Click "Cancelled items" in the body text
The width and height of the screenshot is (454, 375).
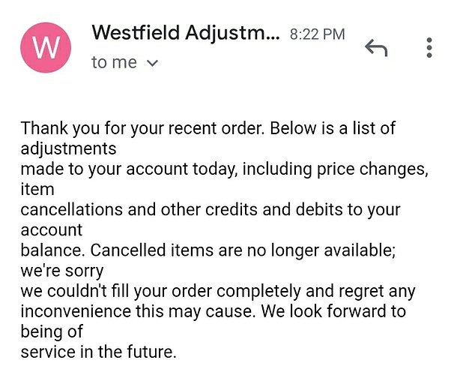pos(152,250)
